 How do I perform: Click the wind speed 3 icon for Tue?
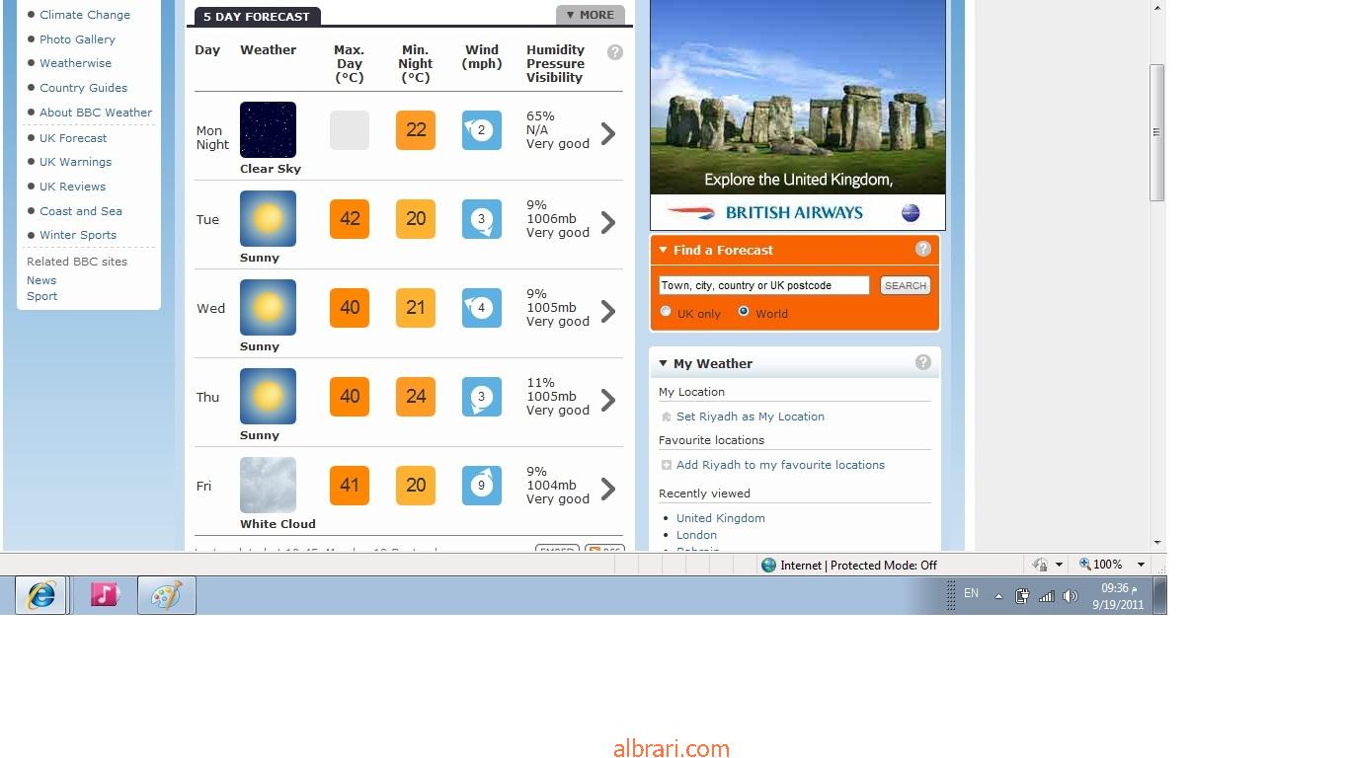(482, 219)
